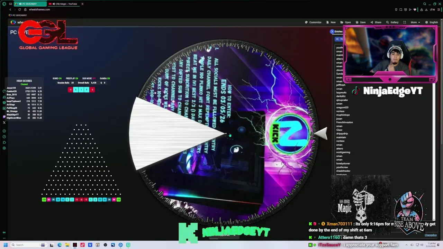Select entry 'sheekthedev' in the entries list
The height and width of the screenshot is (249, 443).
[x=343, y=171]
